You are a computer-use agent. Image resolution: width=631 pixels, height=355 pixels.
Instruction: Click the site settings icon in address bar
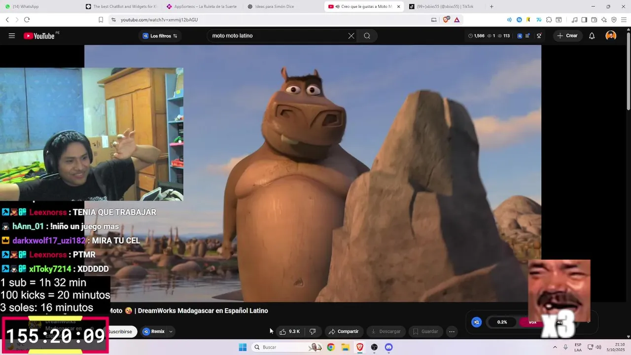coord(113,20)
